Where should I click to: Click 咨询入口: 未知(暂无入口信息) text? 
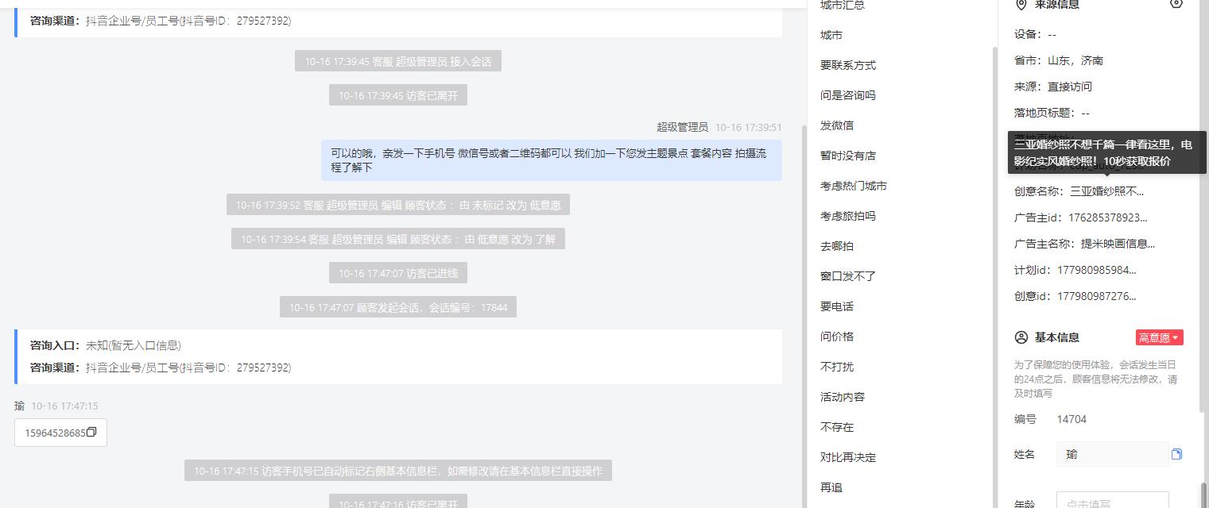pyautogui.click(x=106, y=345)
